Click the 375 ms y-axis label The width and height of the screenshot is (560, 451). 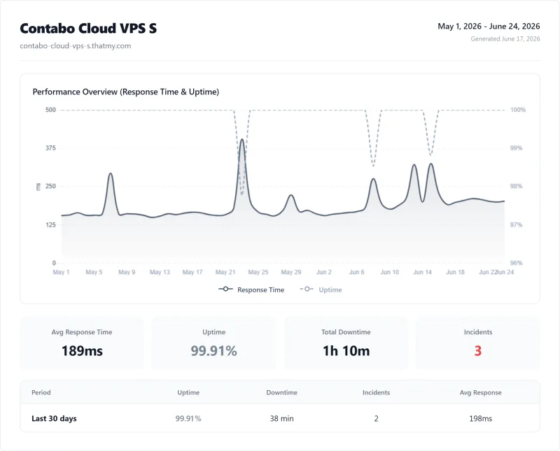coord(50,148)
